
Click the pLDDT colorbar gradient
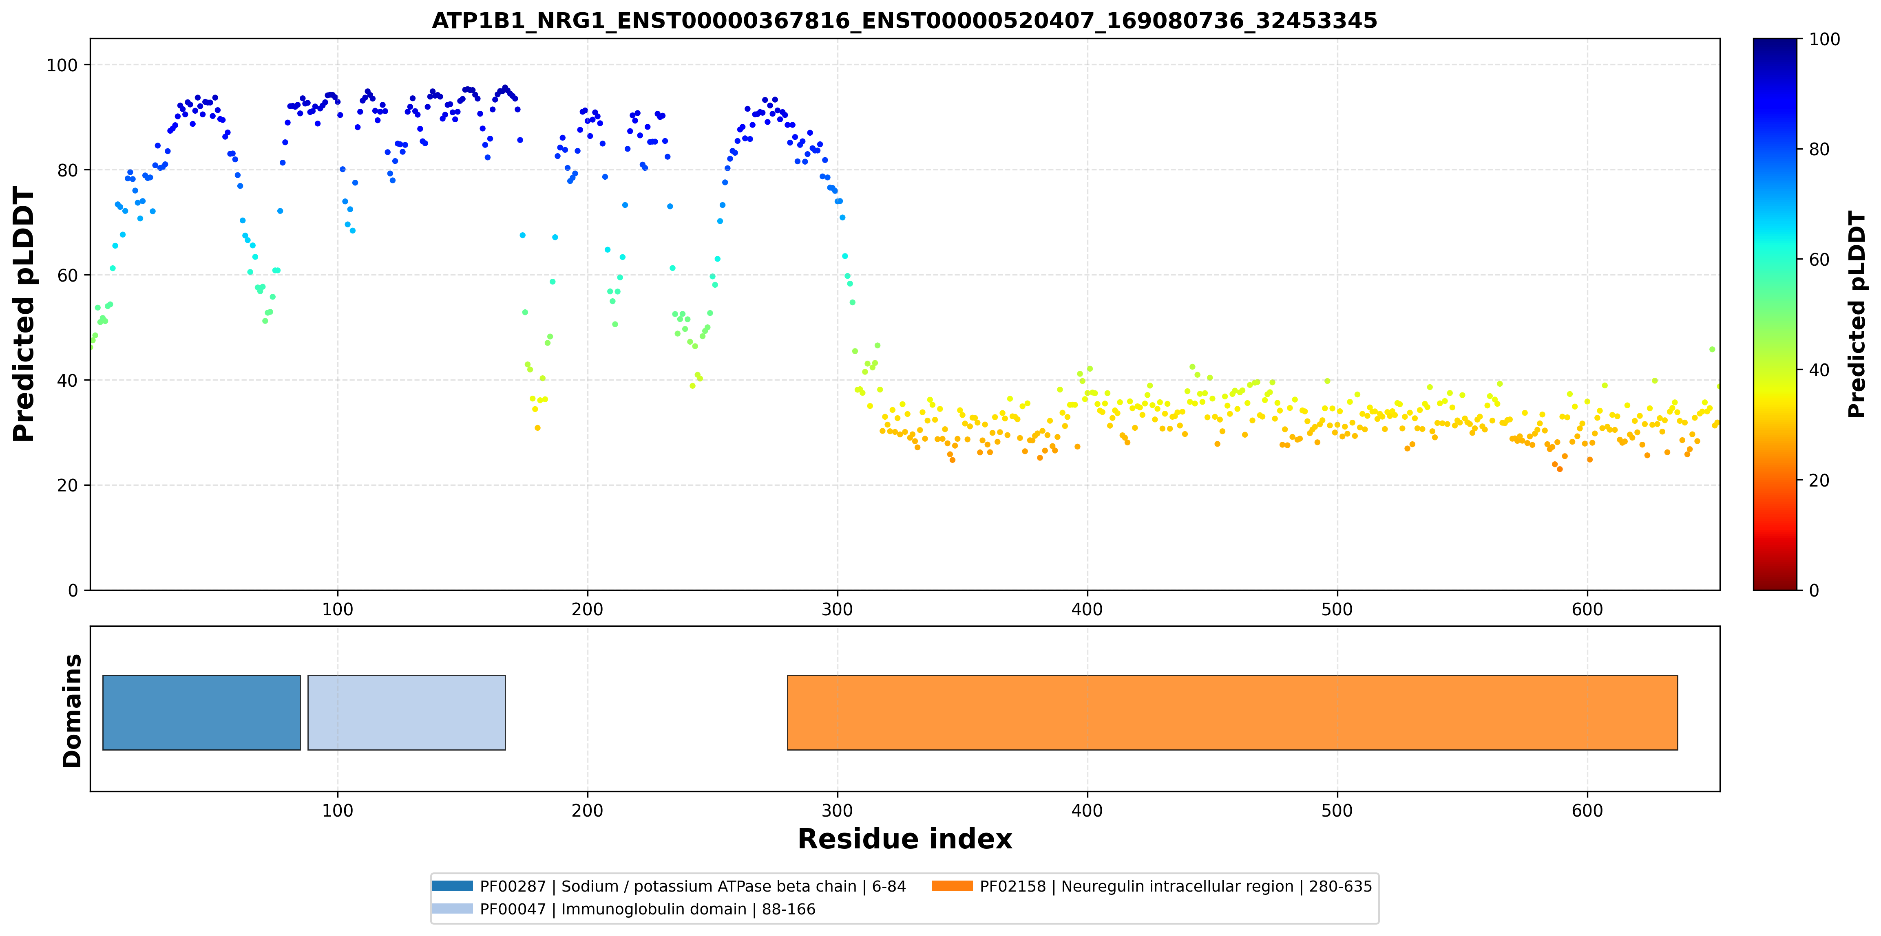tap(1775, 314)
